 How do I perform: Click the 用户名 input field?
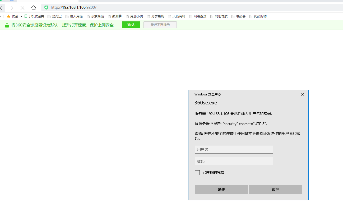click(x=234, y=149)
